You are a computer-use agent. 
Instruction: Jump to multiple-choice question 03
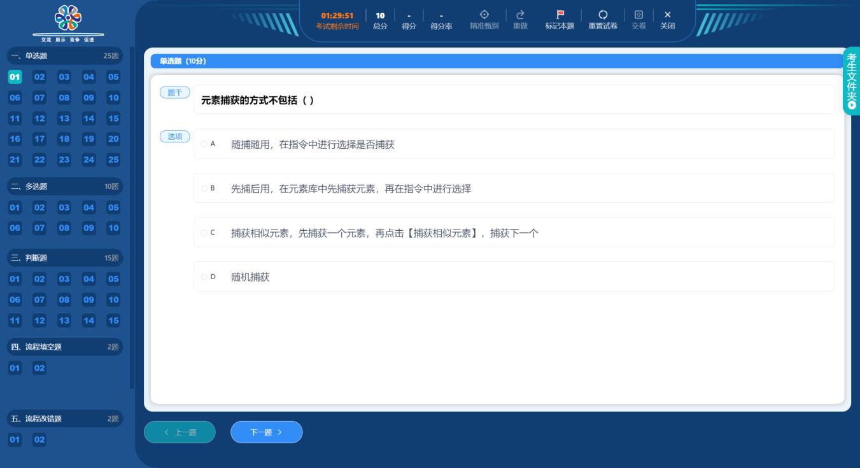pos(64,207)
